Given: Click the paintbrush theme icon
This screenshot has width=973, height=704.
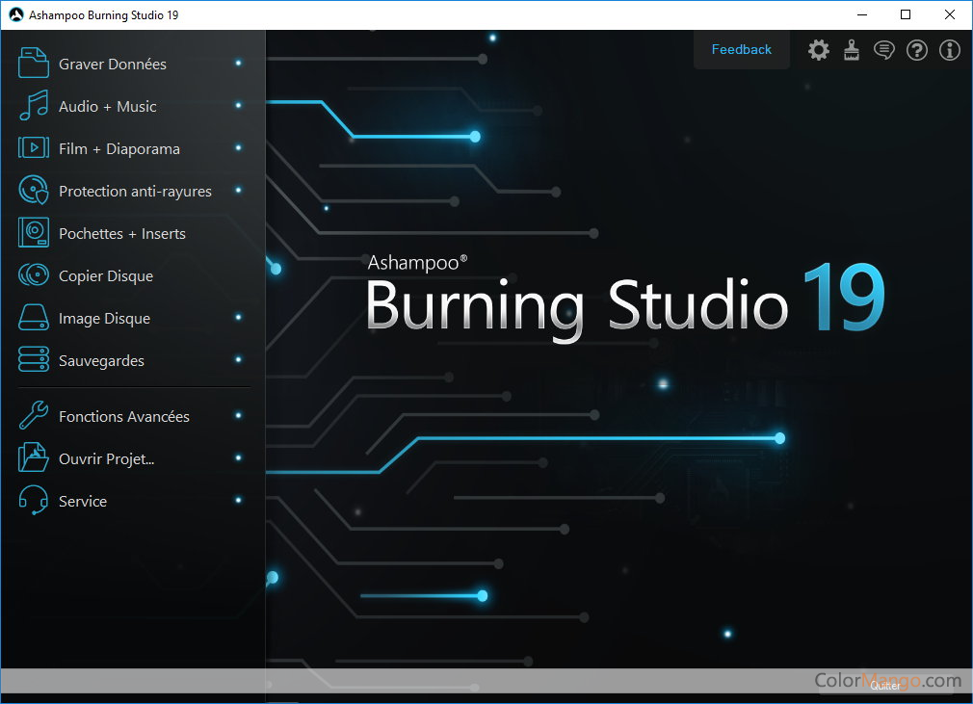Looking at the screenshot, I should tap(851, 50).
